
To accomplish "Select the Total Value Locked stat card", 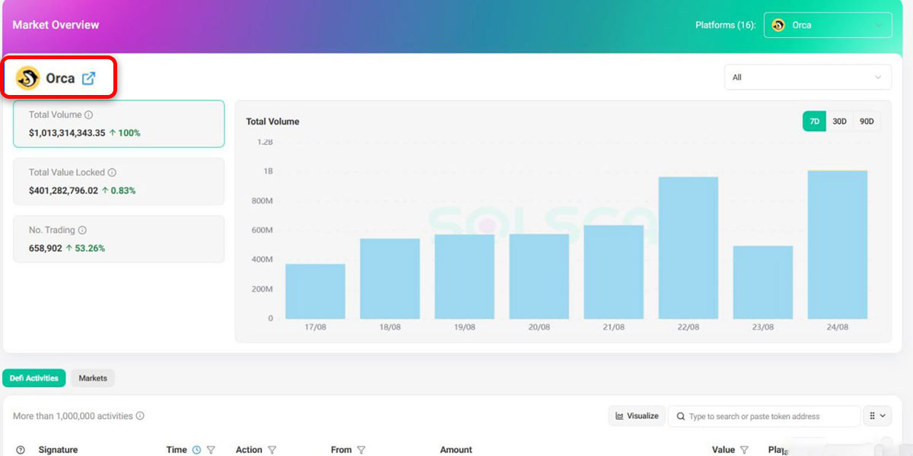I will pos(119,182).
